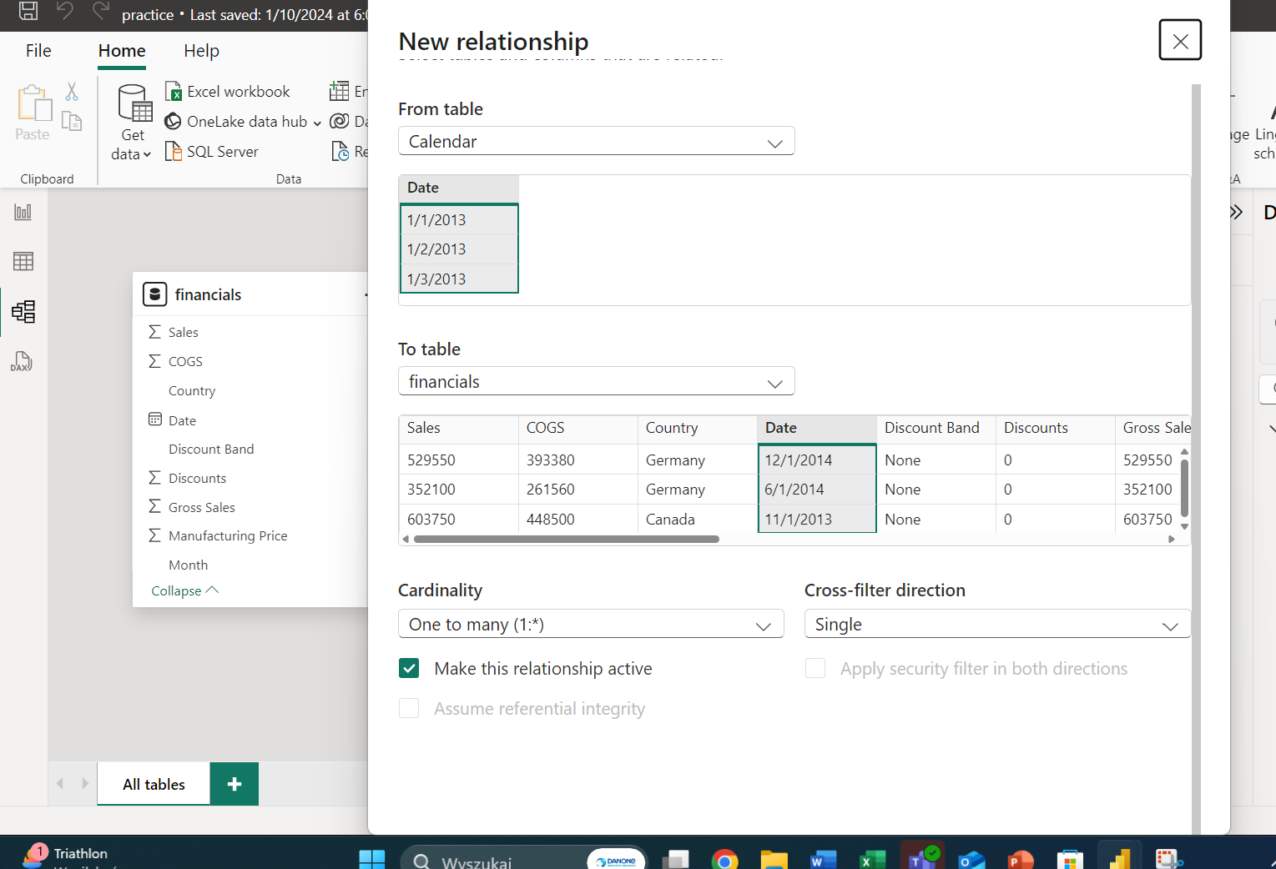Click the calendar icon beside Date field
The height and width of the screenshot is (869, 1276).
155,419
